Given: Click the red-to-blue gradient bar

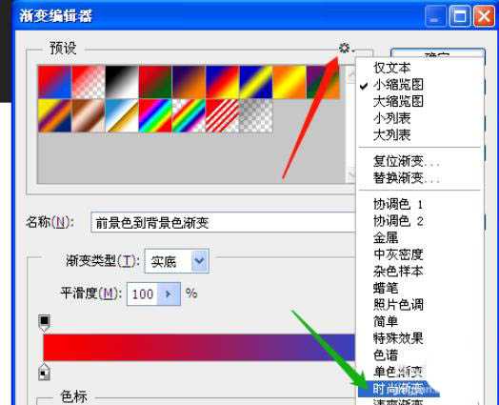Looking at the screenshot, I should (x=199, y=348).
